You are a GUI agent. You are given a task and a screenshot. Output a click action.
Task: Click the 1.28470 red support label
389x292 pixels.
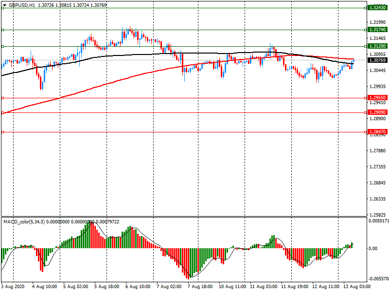click(378, 132)
